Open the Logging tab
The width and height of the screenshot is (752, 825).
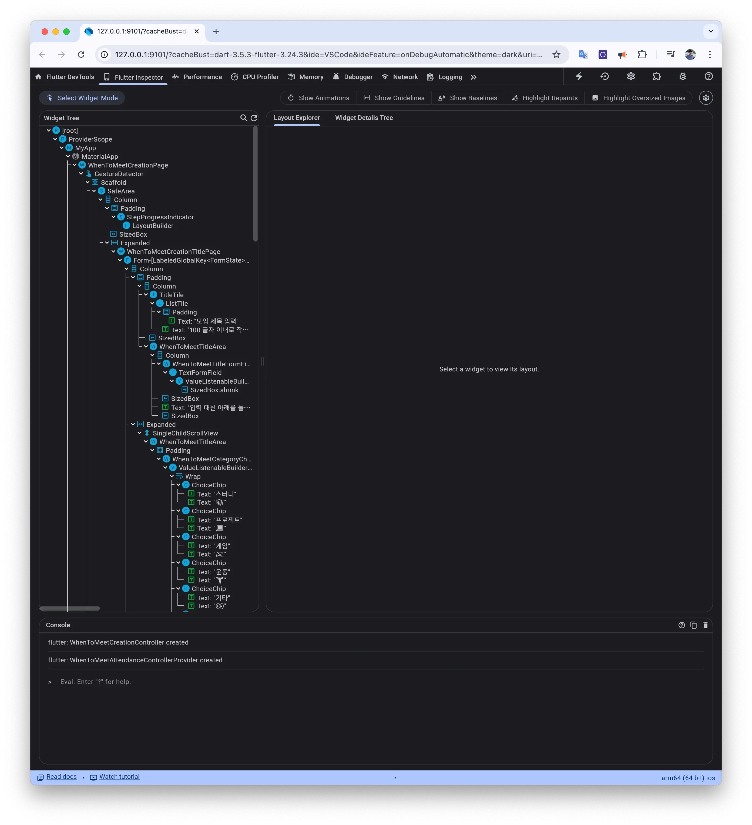(445, 77)
